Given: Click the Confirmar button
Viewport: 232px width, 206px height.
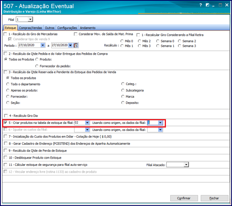Looking at the screenshot, I should click(184, 198).
